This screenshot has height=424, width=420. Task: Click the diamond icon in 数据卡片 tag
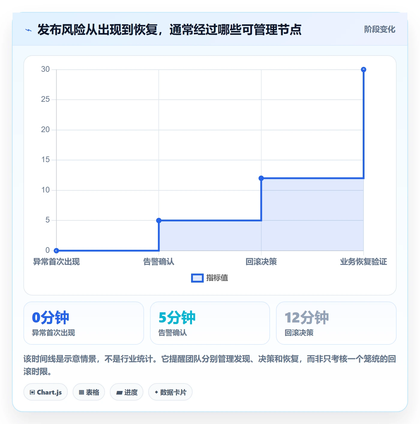pos(156,392)
